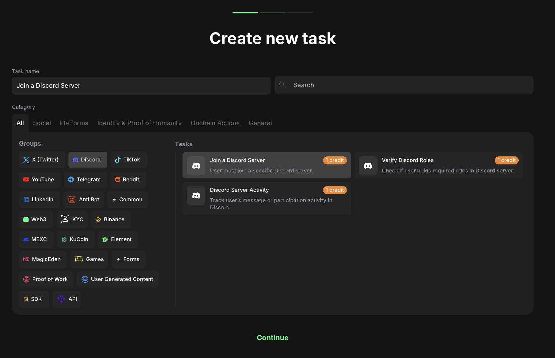Image resolution: width=555 pixels, height=358 pixels.
Task: Select the Telegram group
Action: [85, 180]
